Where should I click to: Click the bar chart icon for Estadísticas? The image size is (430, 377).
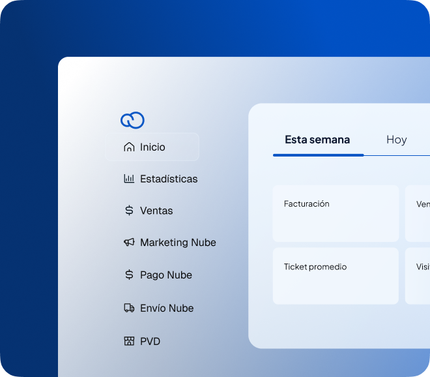(129, 179)
